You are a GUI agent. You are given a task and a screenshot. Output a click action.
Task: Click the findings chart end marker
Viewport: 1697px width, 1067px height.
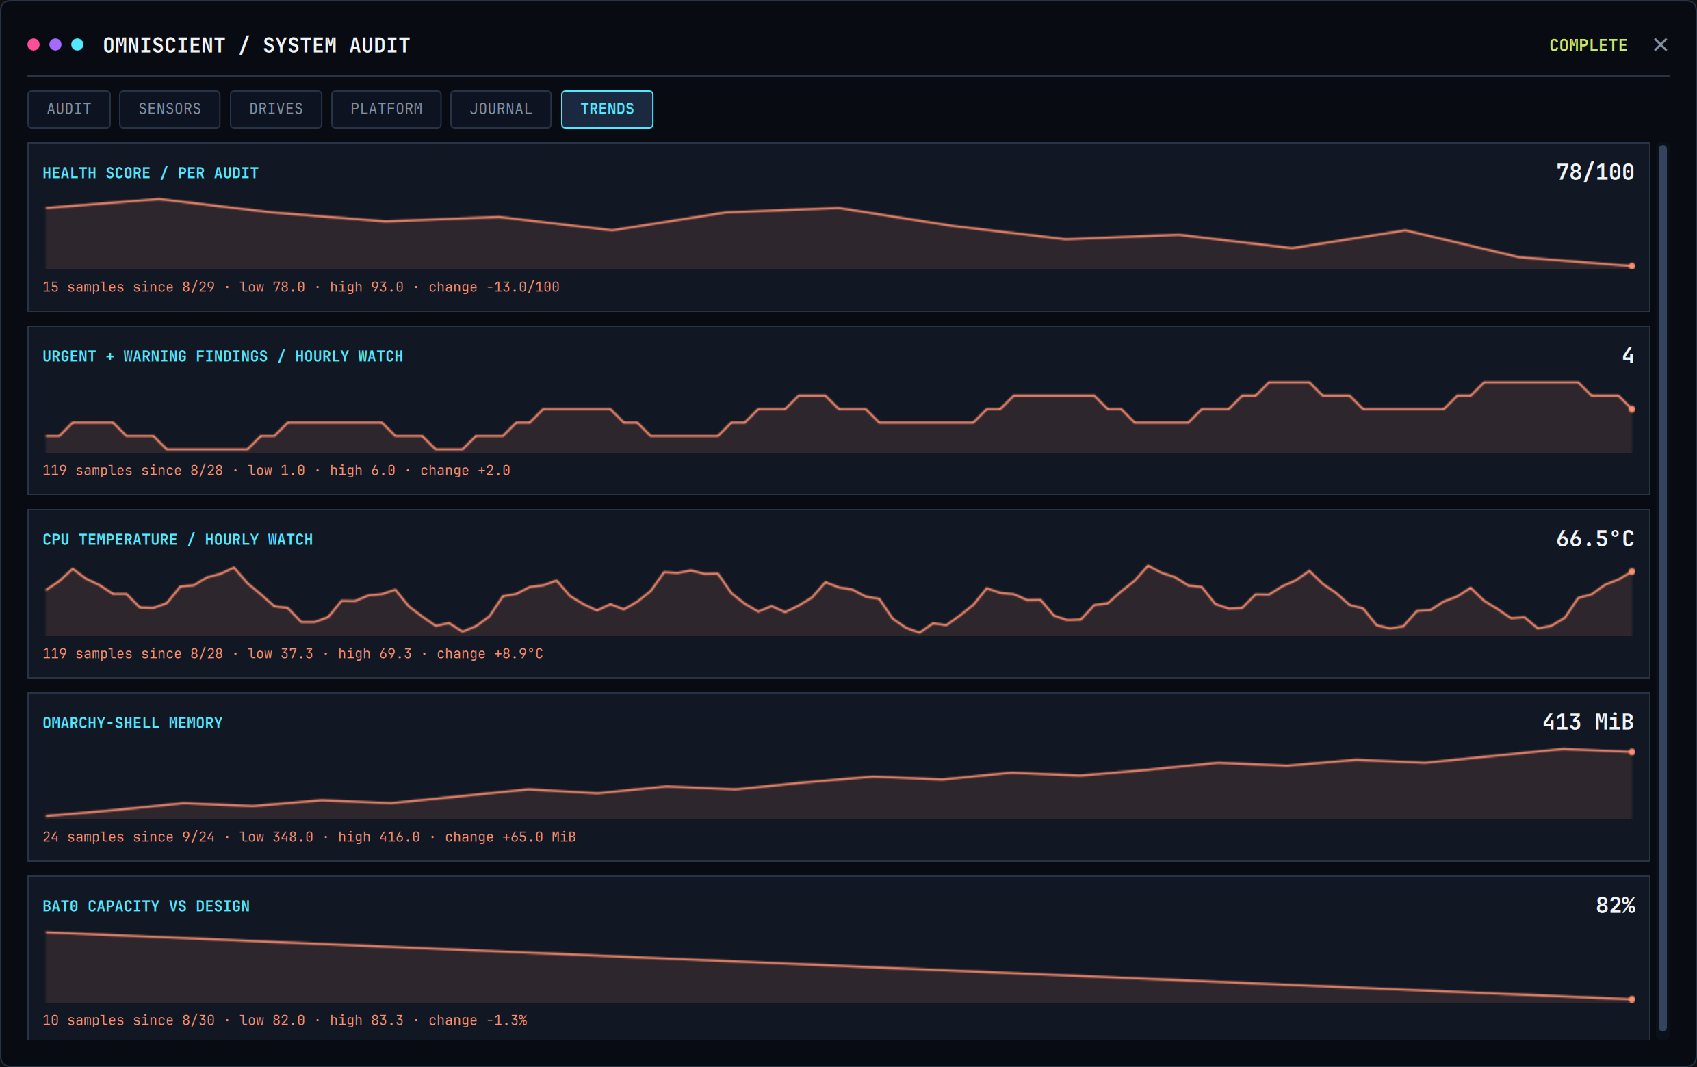click(x=1631, y=409)
